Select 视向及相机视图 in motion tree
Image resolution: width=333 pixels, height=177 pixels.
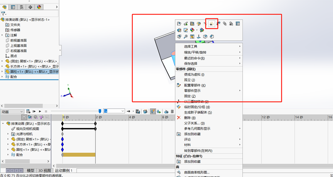28,129
